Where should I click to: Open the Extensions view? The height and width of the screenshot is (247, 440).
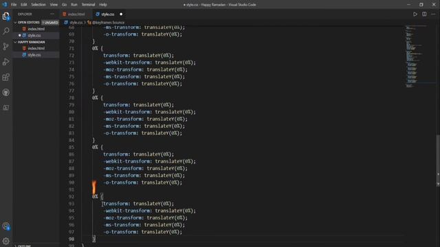[x=6, y=77]
